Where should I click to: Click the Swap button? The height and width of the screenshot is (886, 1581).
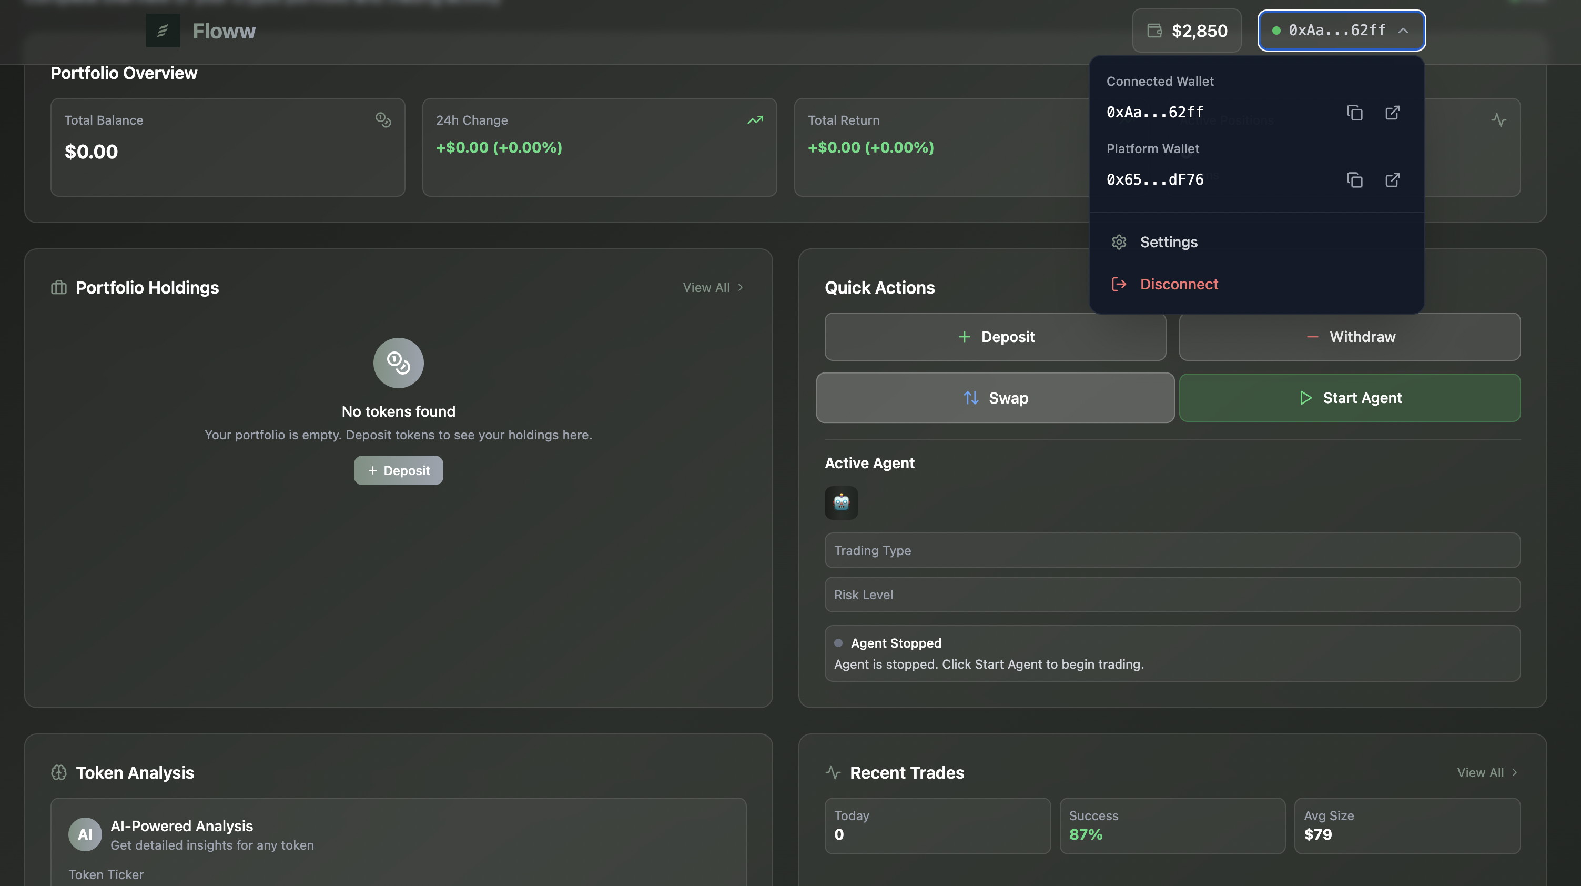coord(995,398)
